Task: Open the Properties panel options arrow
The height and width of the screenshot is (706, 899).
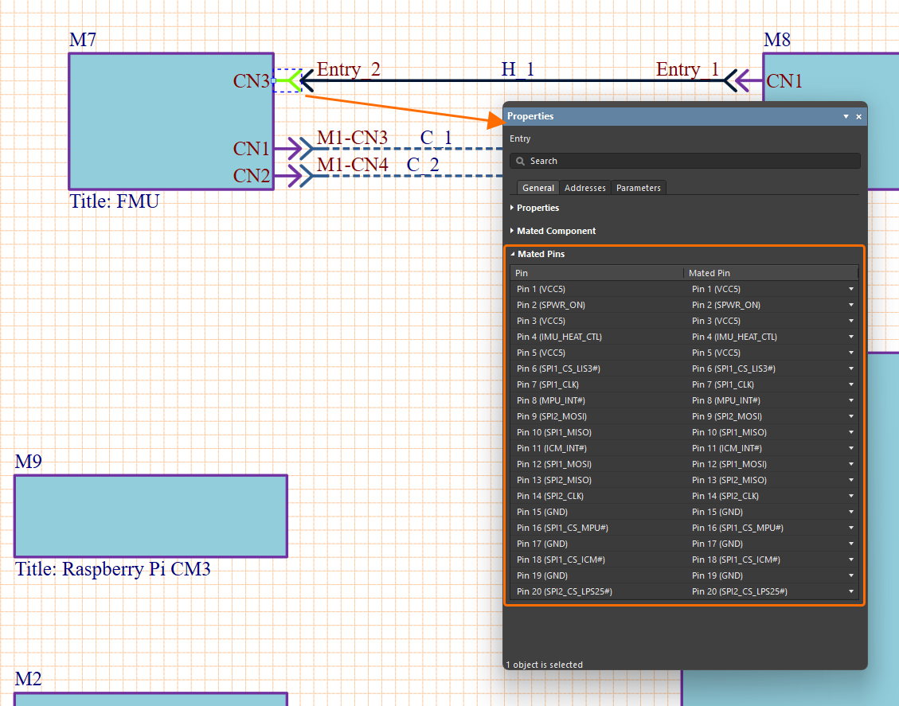Action: point(846,116)
